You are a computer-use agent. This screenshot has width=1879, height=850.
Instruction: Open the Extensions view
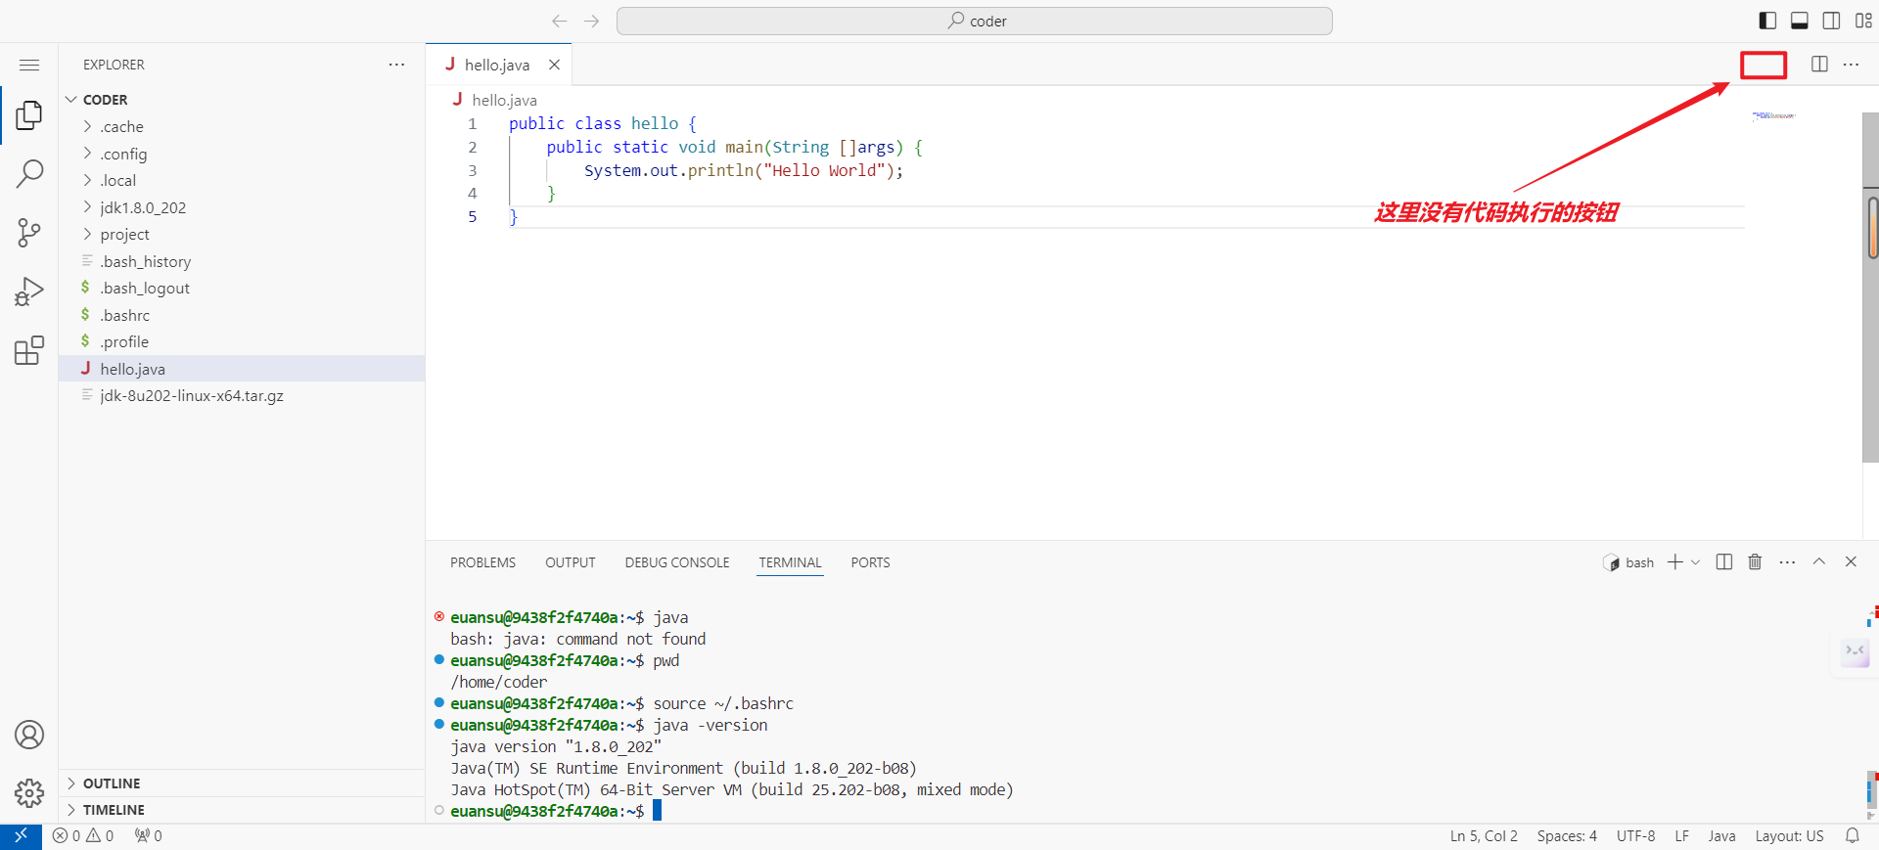tap(29, 350)
